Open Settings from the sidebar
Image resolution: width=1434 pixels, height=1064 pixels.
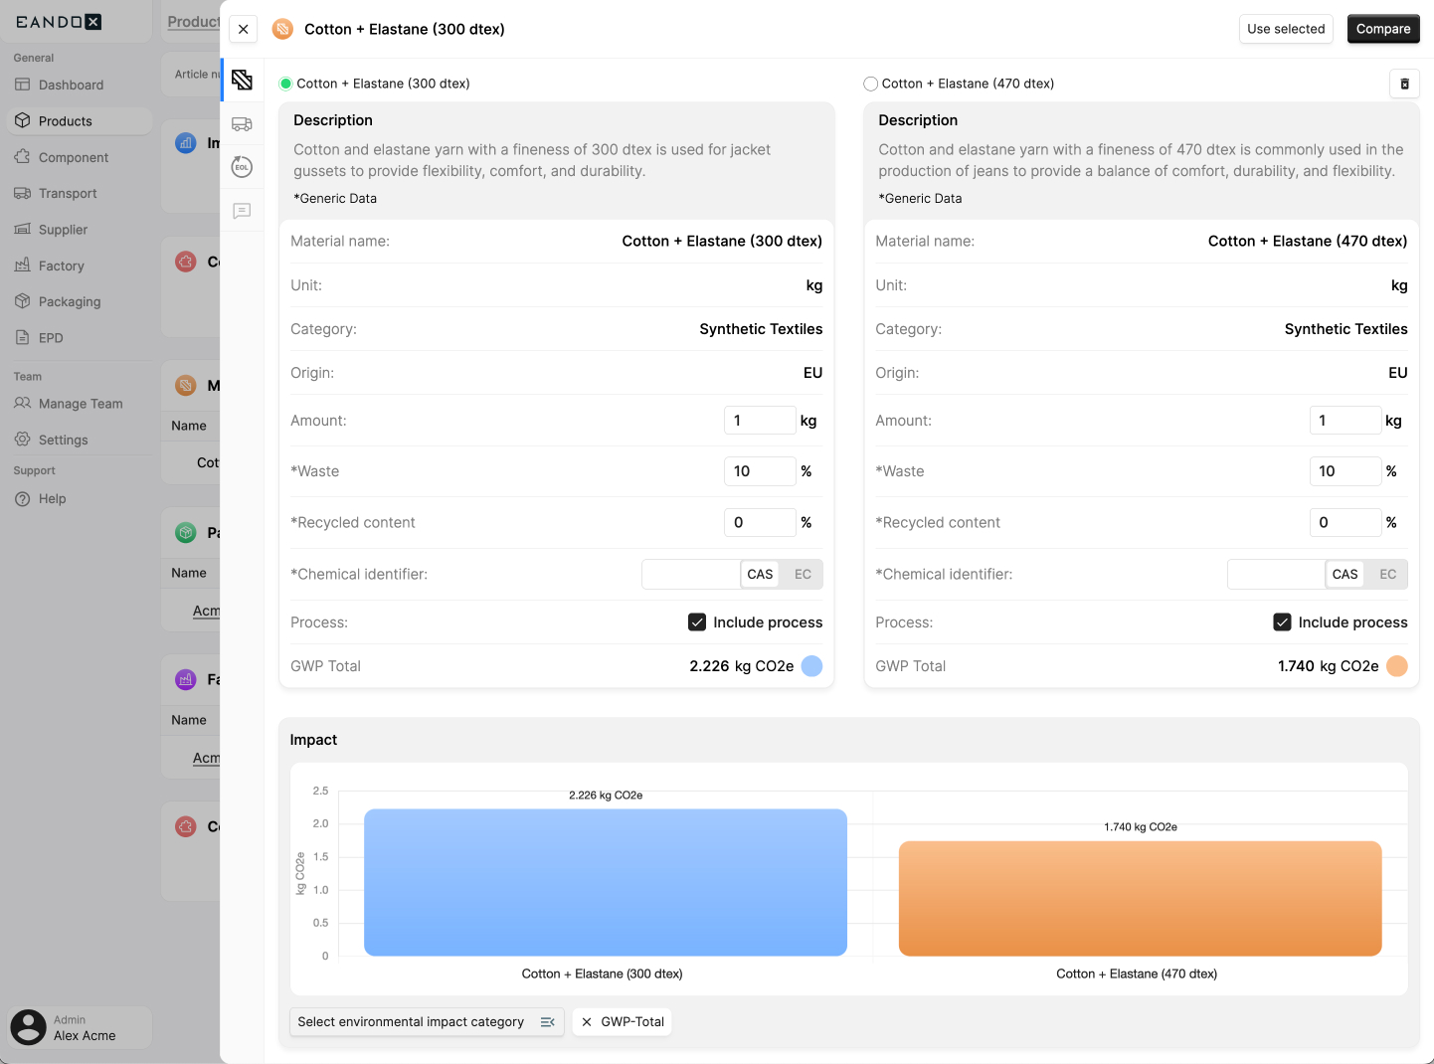tap(64, 439)
